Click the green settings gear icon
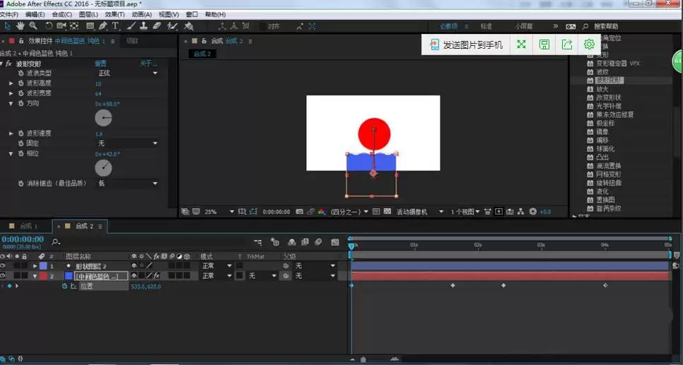The width and height of the screenshot is (683, 365). pyautogui.click(x=589, y=44)
